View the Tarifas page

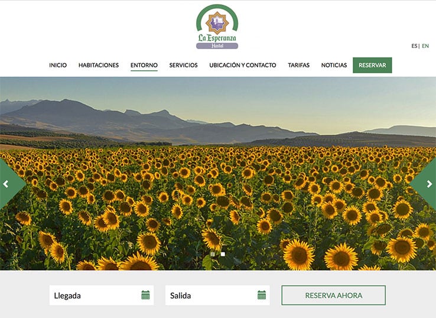pyautogui.click(x=298, y=65)
